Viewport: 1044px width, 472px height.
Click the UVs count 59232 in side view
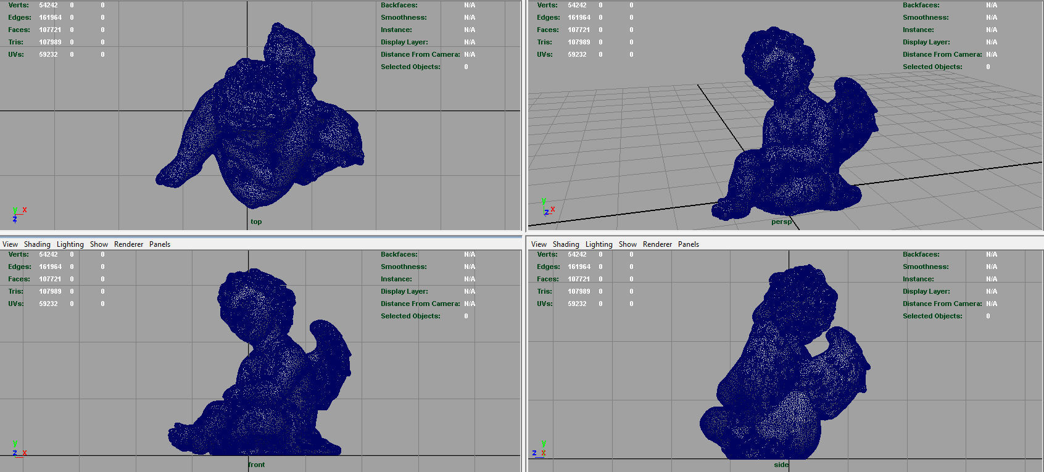point(577,304)
